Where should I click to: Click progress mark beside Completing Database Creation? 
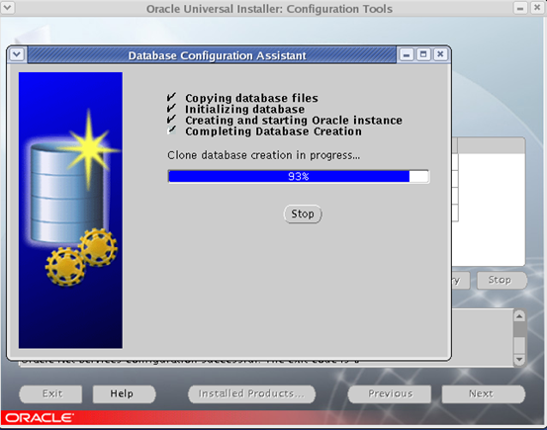pos(171,130)
